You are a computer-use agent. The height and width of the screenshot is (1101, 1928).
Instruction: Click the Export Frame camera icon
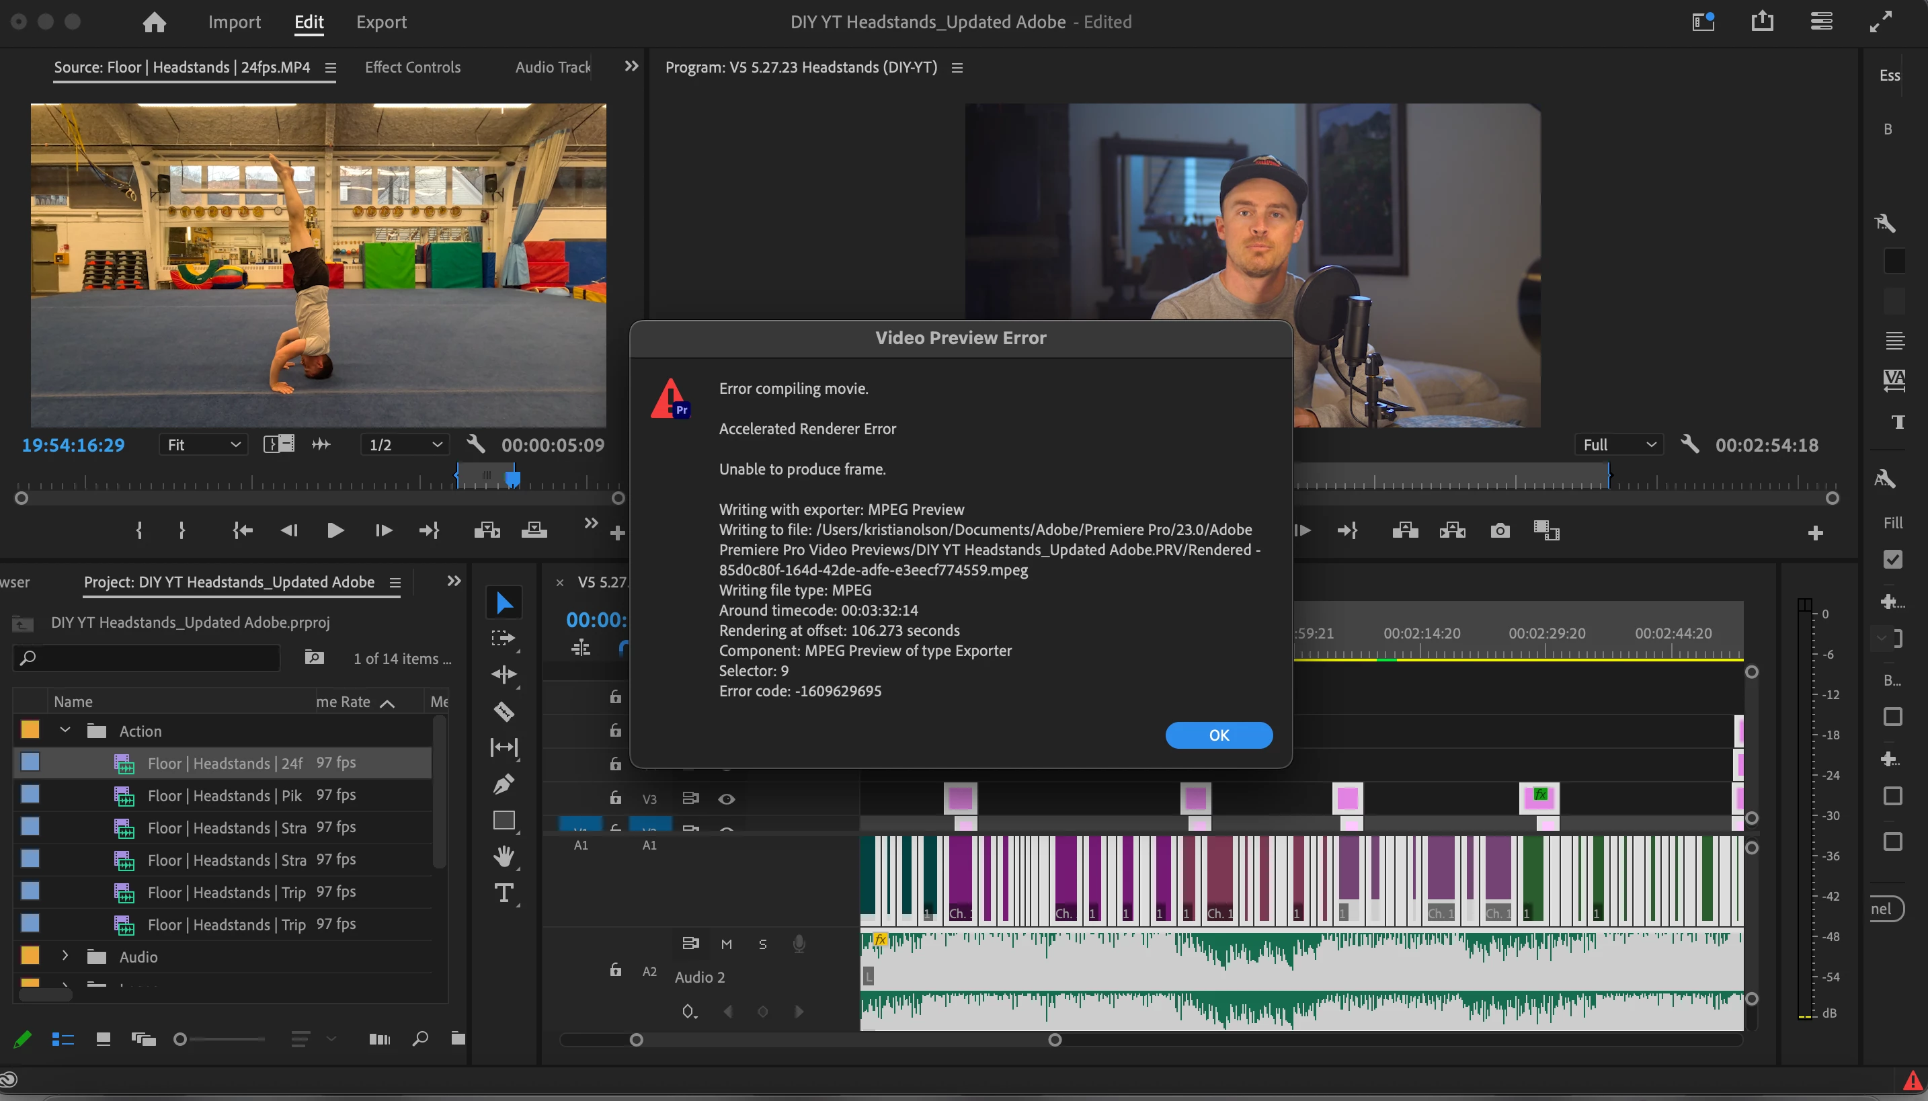pyautogui.click(x=1500, y=531)
